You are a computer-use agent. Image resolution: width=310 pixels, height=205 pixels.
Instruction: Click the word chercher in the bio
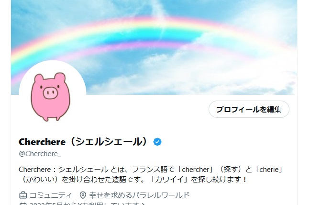coord(195,170)
